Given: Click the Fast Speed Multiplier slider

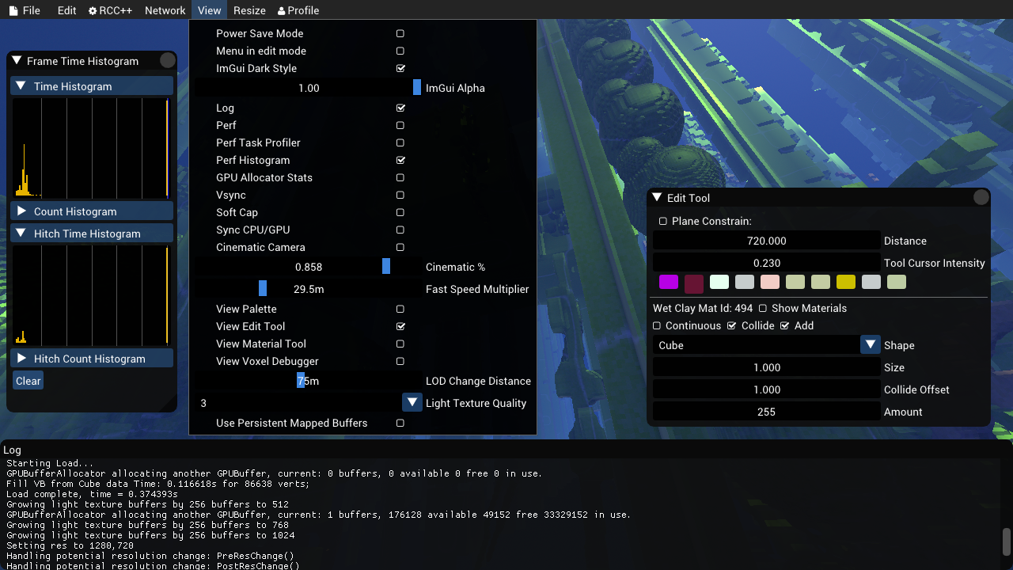Looking at the screenshot, I should (309, 289).
